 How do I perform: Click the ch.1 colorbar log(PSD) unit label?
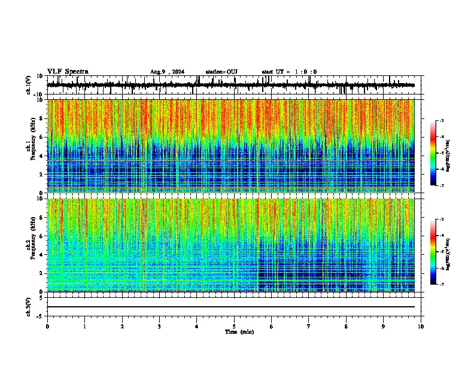[x=448, y=156]
